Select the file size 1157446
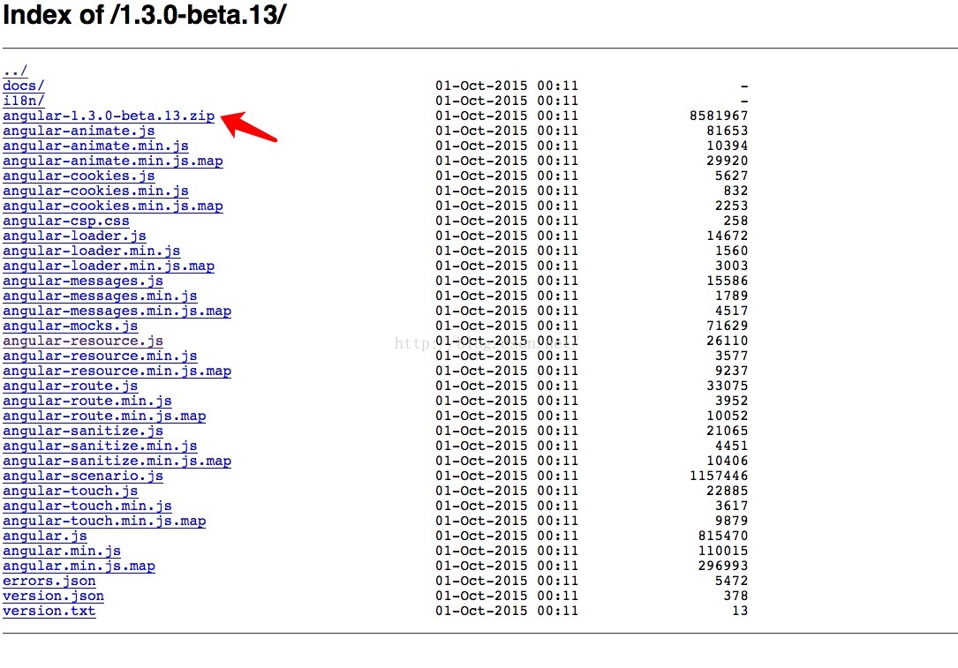958x668 pixels. 719,476
